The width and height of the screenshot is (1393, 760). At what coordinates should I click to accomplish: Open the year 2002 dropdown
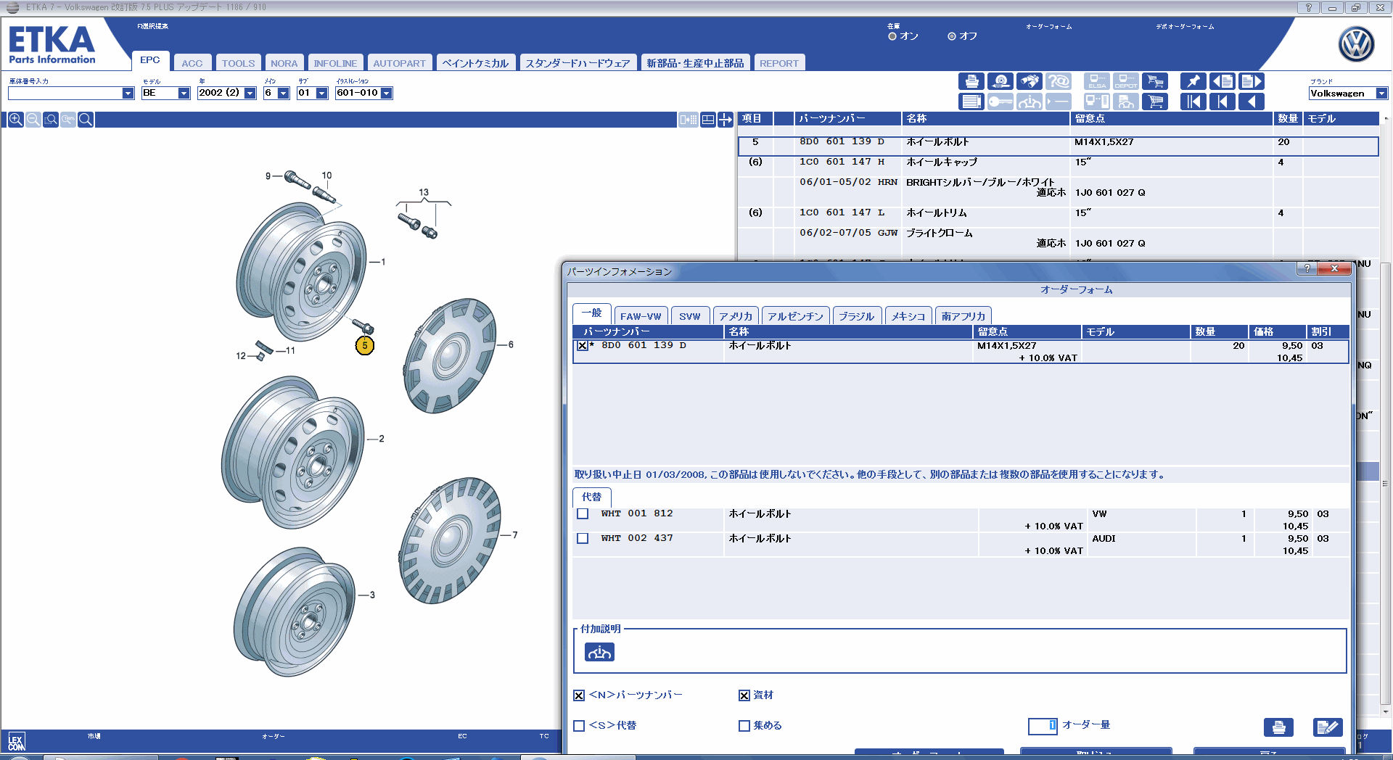tap(250, 94)
